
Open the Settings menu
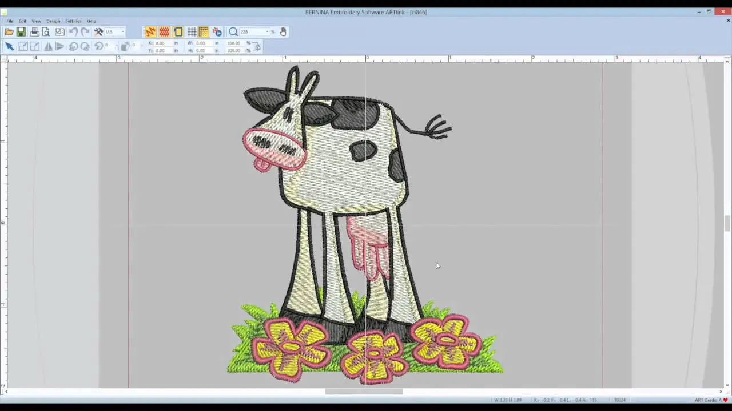pyautogui.click(x=73, y=21)
